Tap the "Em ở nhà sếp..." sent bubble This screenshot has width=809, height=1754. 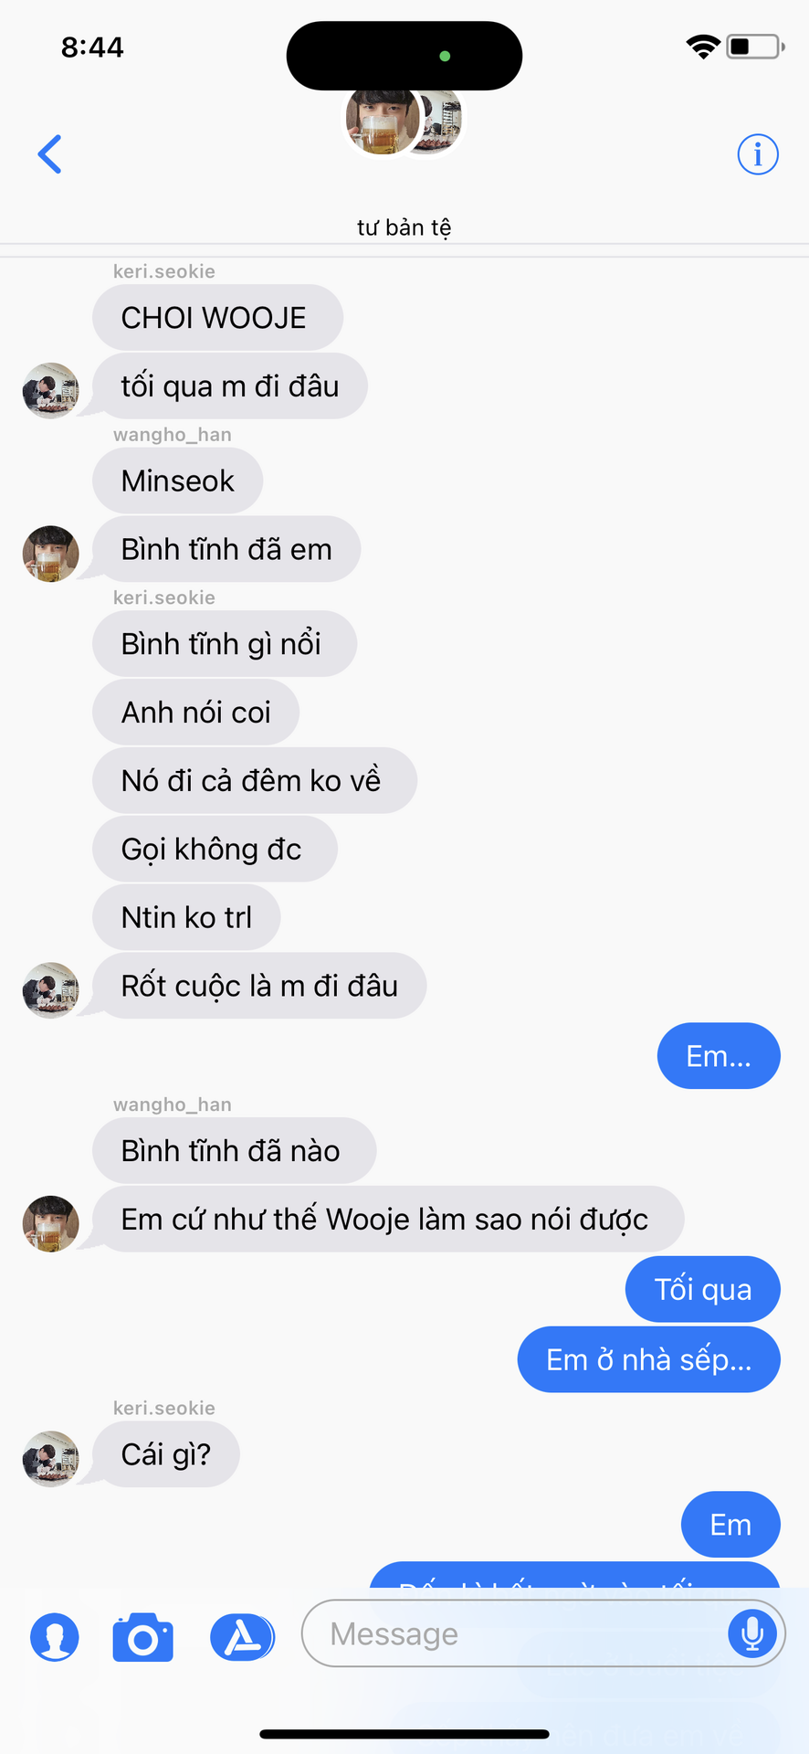(x=649, y=1359)
